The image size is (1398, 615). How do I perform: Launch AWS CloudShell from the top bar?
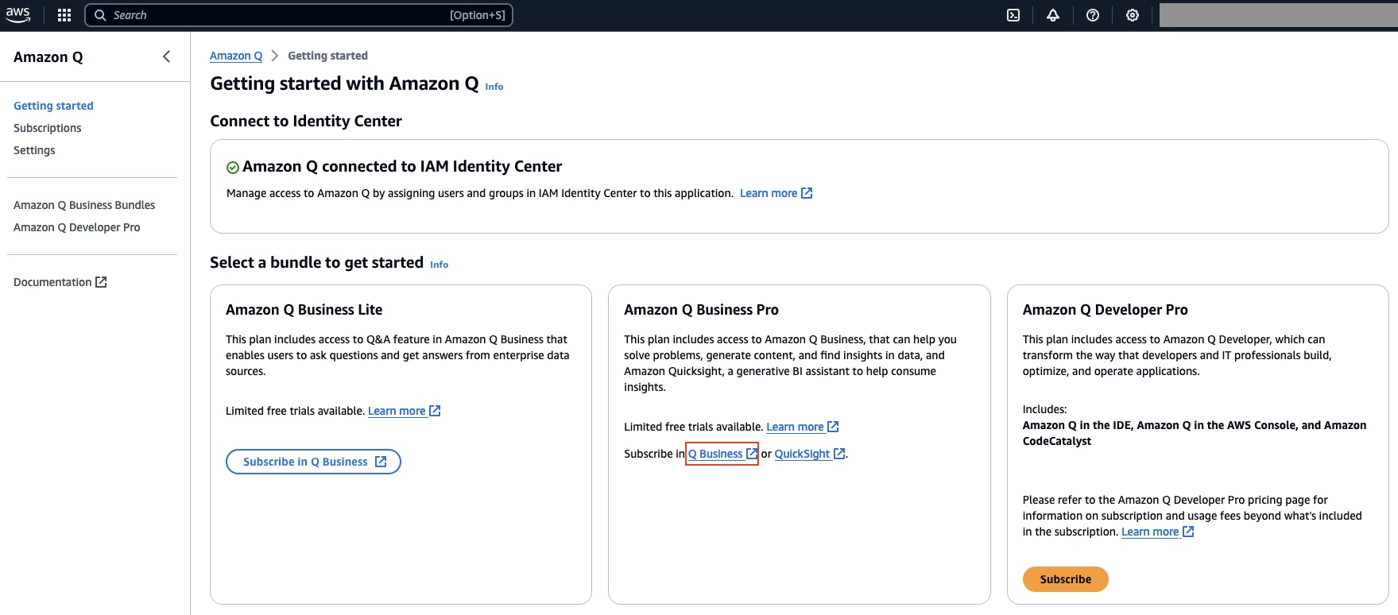pyautogui.click(x=1013, y=15)
